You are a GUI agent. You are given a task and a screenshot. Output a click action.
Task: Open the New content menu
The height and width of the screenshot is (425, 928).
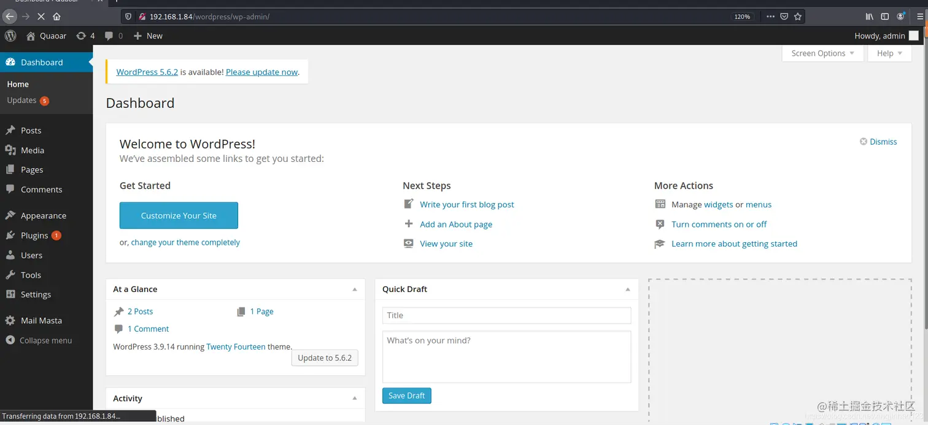148,36
